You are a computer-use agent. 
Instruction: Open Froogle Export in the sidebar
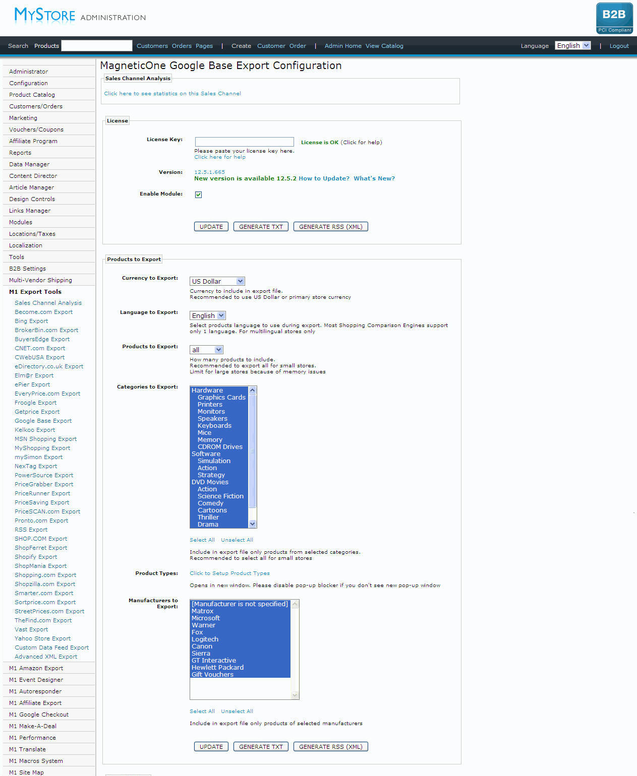click(35, 403)
